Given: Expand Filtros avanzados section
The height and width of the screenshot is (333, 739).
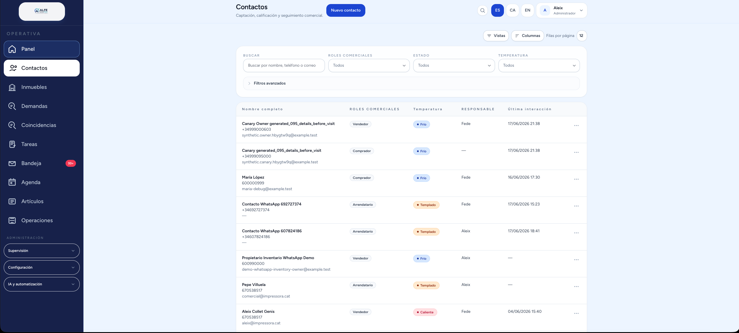Looking at the screenshot, I should point(411,83).
